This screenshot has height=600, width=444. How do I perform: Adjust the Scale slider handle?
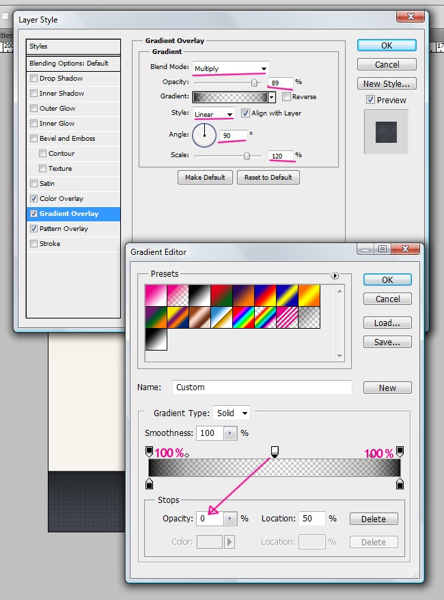click(247, 156)
